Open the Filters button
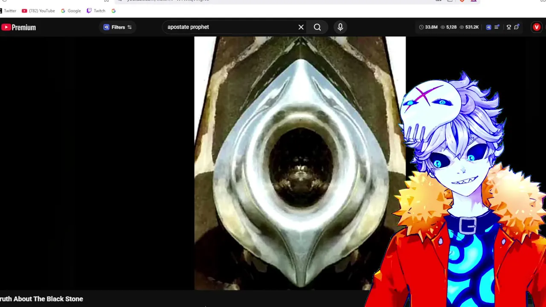The width and height of the screenshot is (546, 307). [x=118, y=27]
